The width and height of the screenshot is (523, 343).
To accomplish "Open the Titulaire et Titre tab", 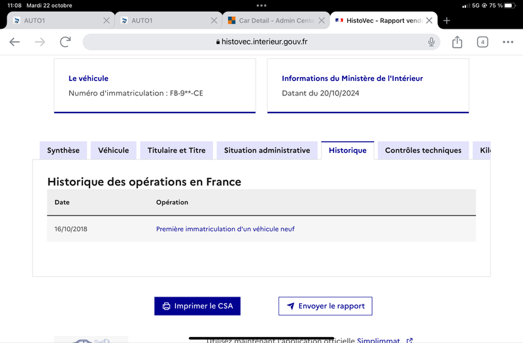I will [177, 150].
